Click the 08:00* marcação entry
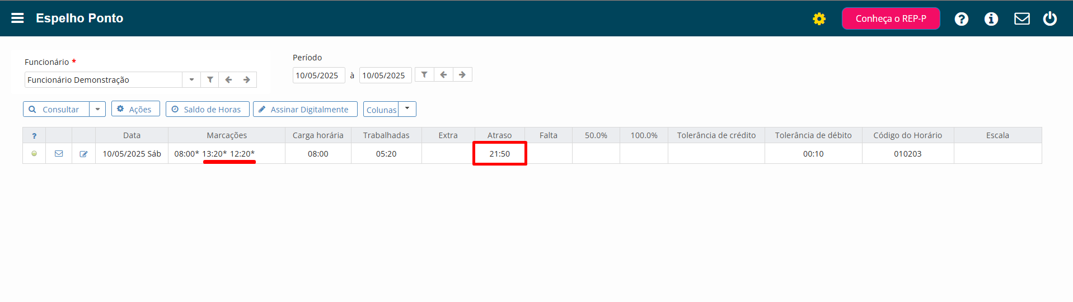Screen dimensions: 1073x302 click(x=186, y=154)
